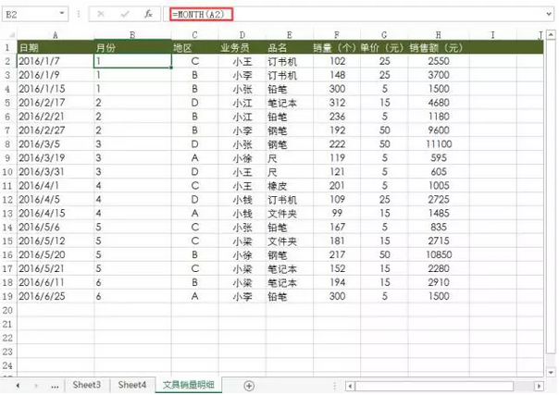
Task: Click the Cancel X icon in formula bar
Action: pyautogui.click(x=100, y=15)
